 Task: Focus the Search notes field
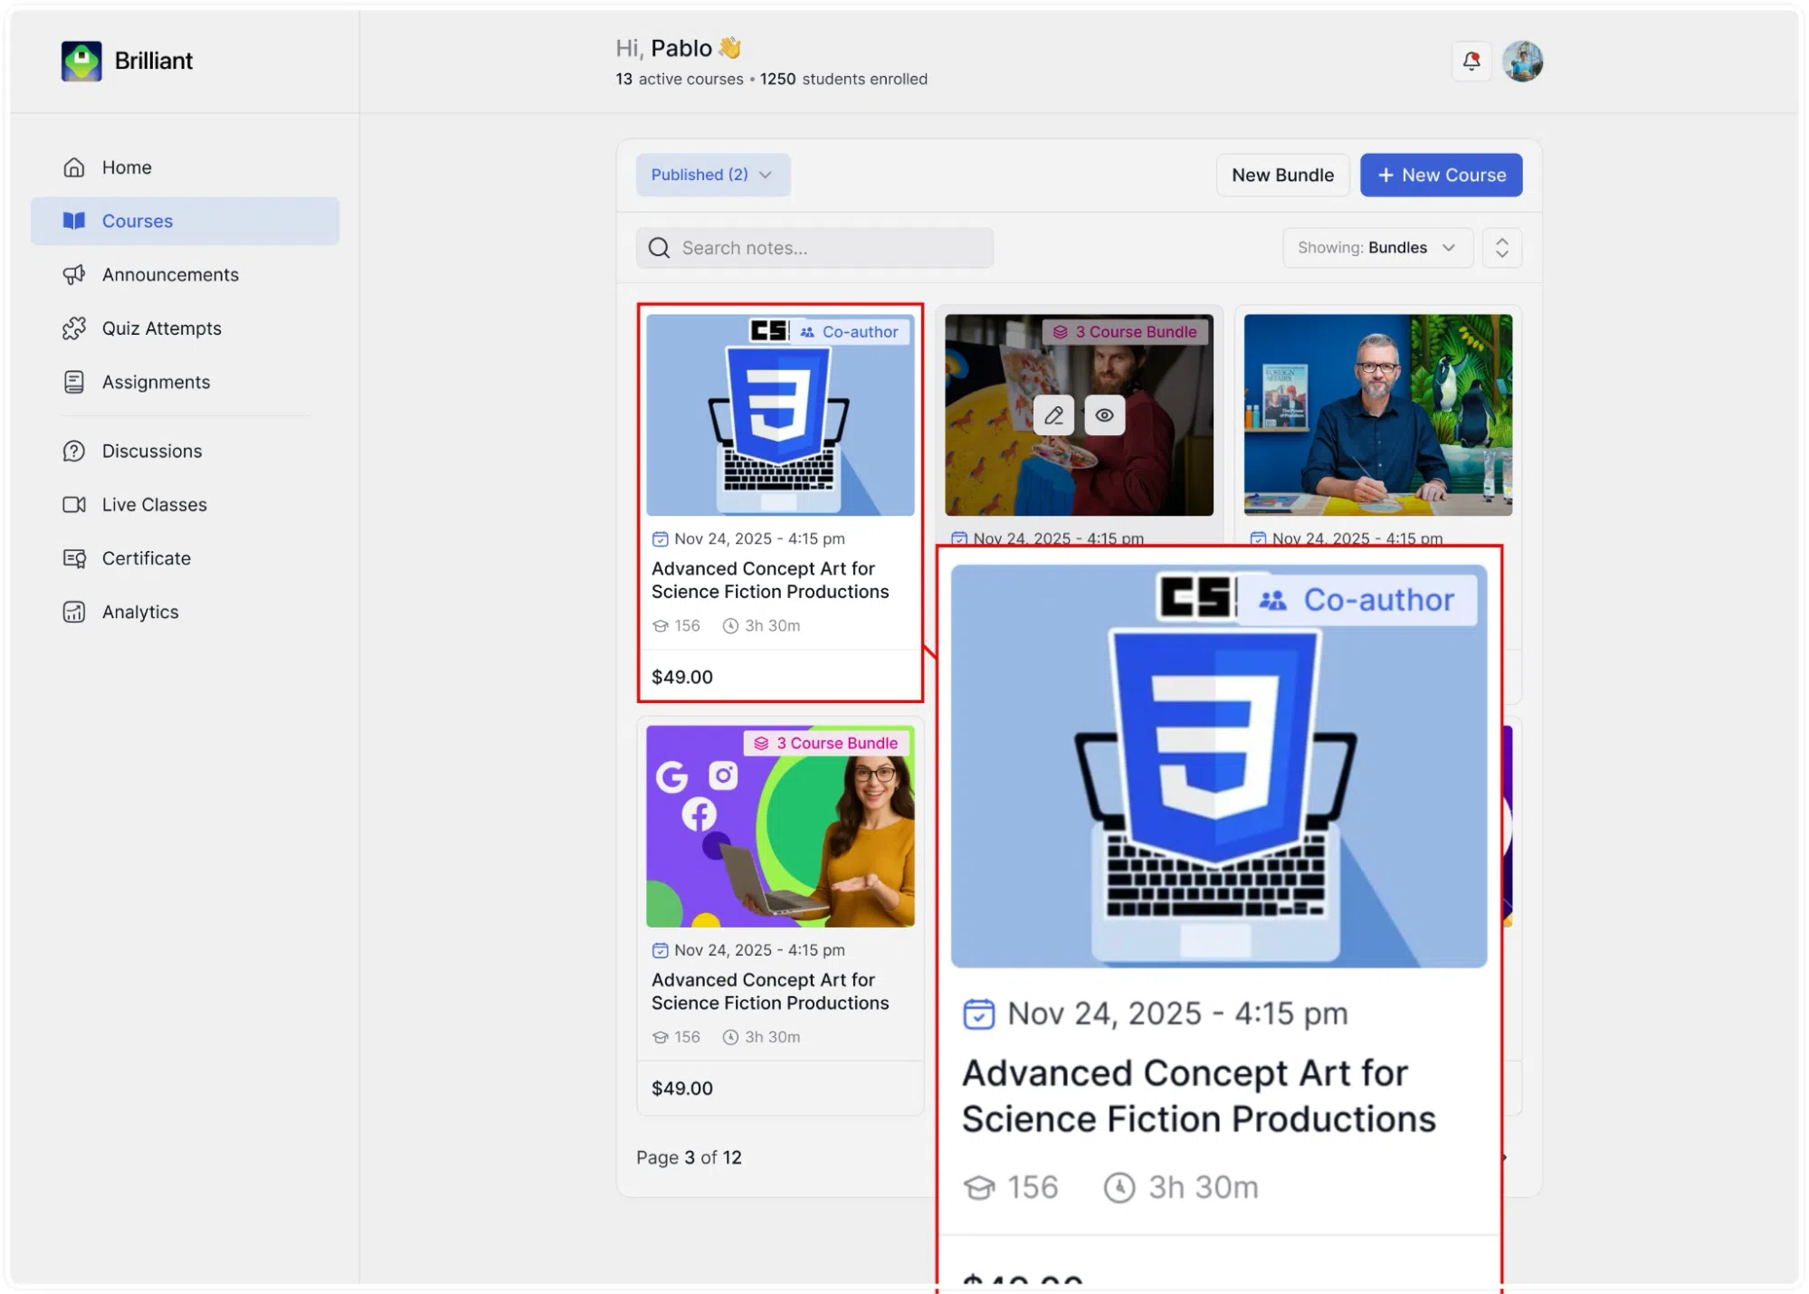(814, 248)
